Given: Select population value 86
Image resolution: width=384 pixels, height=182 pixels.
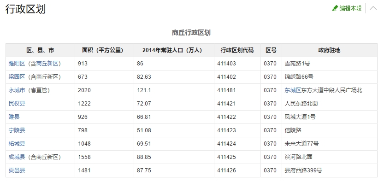Looking at the screenshot, I should [x=140, y=64].
